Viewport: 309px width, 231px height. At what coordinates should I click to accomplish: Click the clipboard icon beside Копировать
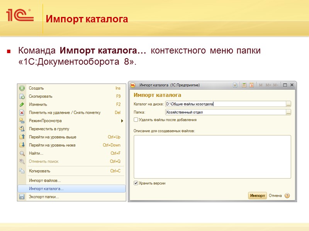[x=22, y=171]
